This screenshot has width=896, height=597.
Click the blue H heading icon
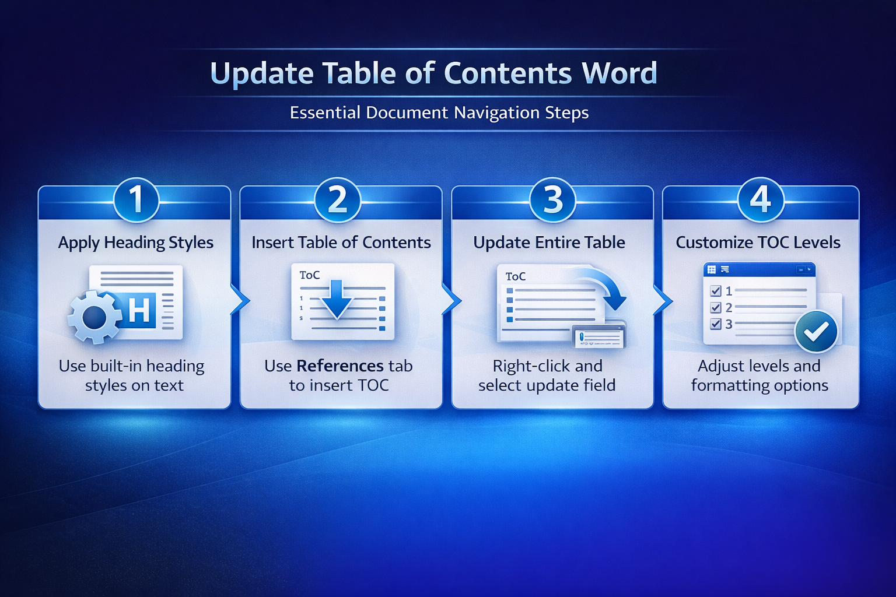(140, 310)
